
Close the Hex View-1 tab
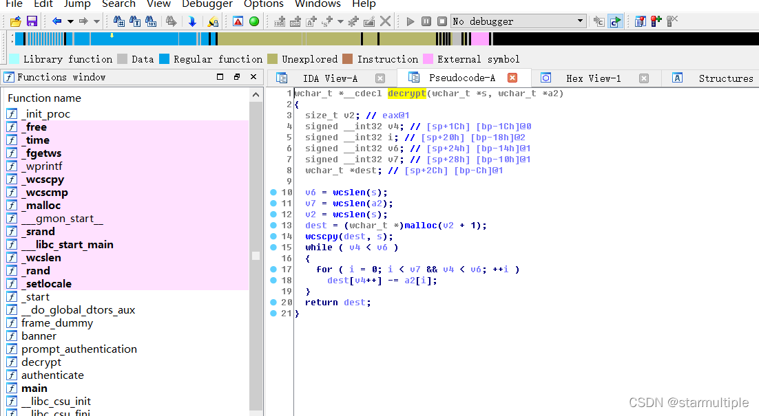[x=643, y=78]
